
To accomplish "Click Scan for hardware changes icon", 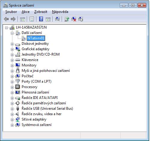I will coord(57,19).
